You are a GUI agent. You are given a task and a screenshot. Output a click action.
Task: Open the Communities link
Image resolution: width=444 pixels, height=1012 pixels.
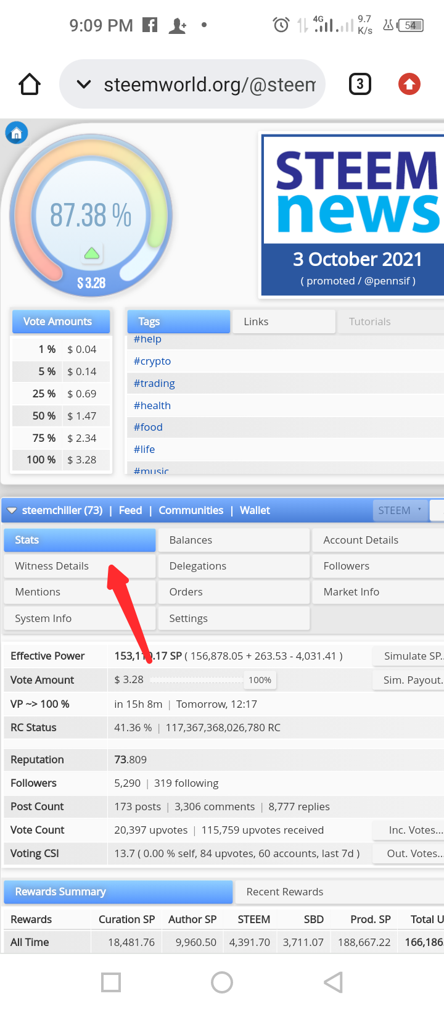(191, 510)
